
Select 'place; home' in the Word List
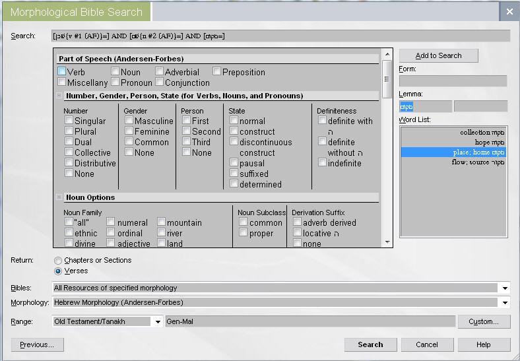pyautogui.click(x=453, y=152)
